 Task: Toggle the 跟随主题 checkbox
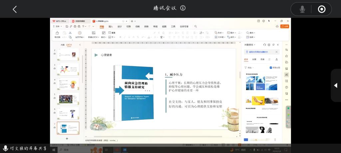point(271,68)
